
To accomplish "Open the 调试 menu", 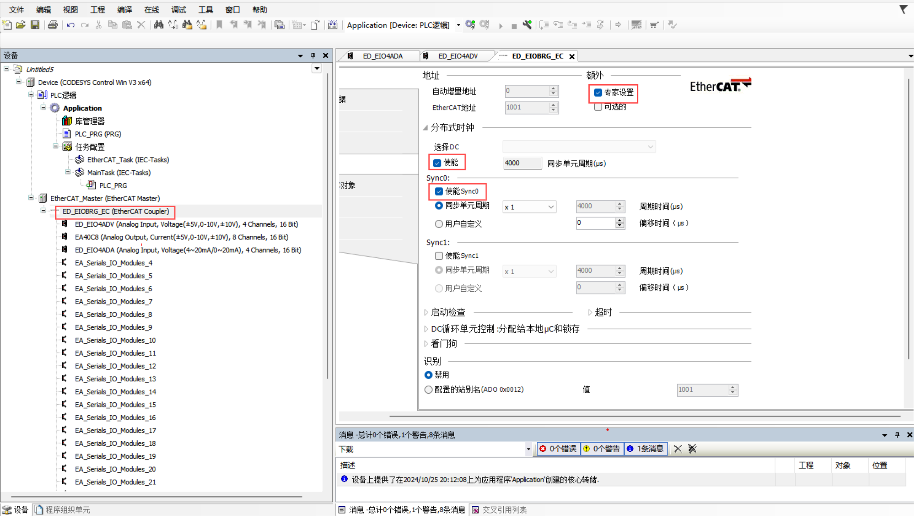I will coord(178,9).
